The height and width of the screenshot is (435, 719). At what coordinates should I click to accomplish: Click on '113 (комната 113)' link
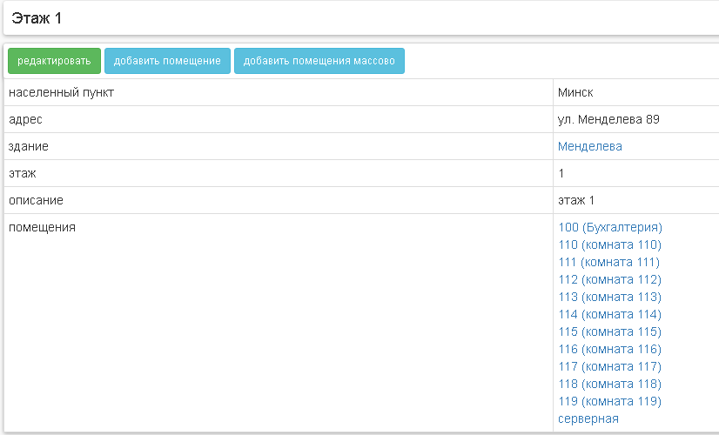(x=608, y=297)
